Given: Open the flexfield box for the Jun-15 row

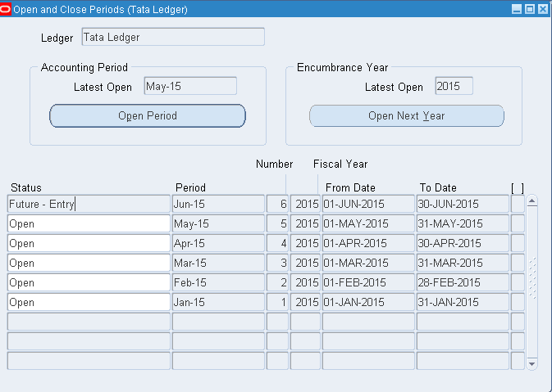Looking at the screenshot, I should tap(518, 204).
